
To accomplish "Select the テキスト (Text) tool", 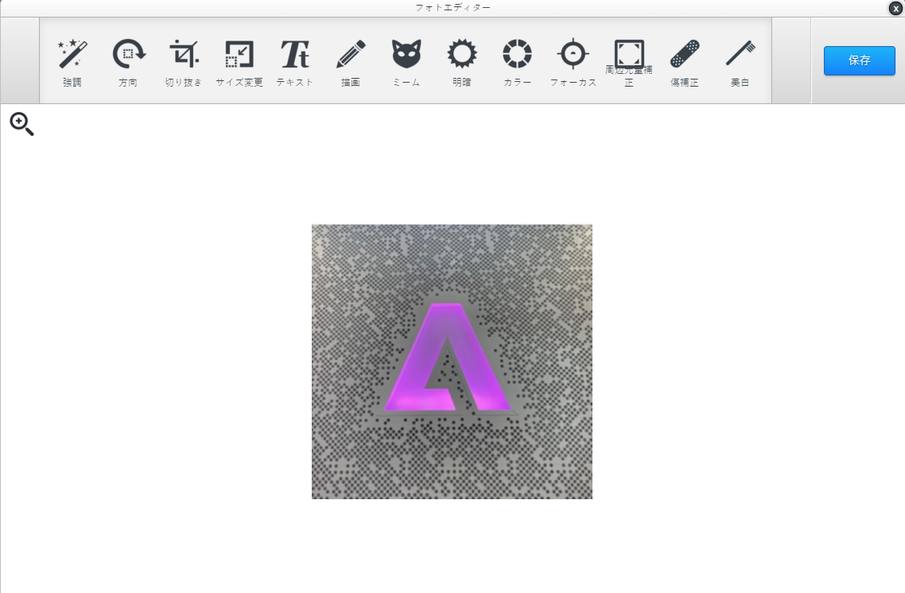I will click(294, 62).
